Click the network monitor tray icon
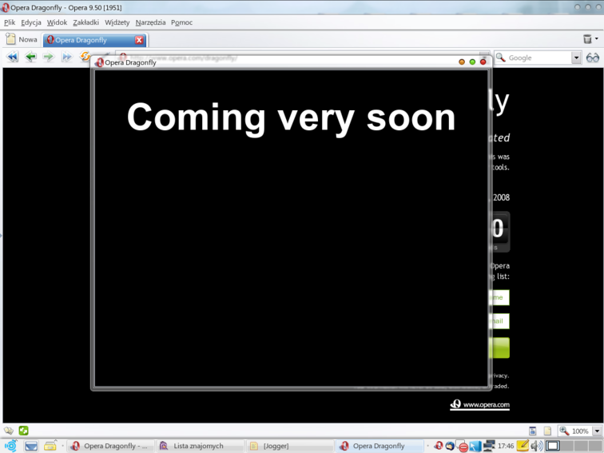This screenshot has height=453, width=604. point(488,446)
